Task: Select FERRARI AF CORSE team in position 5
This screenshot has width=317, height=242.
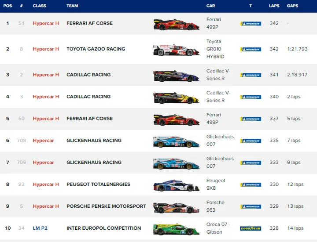Action: tap(89, 119)
